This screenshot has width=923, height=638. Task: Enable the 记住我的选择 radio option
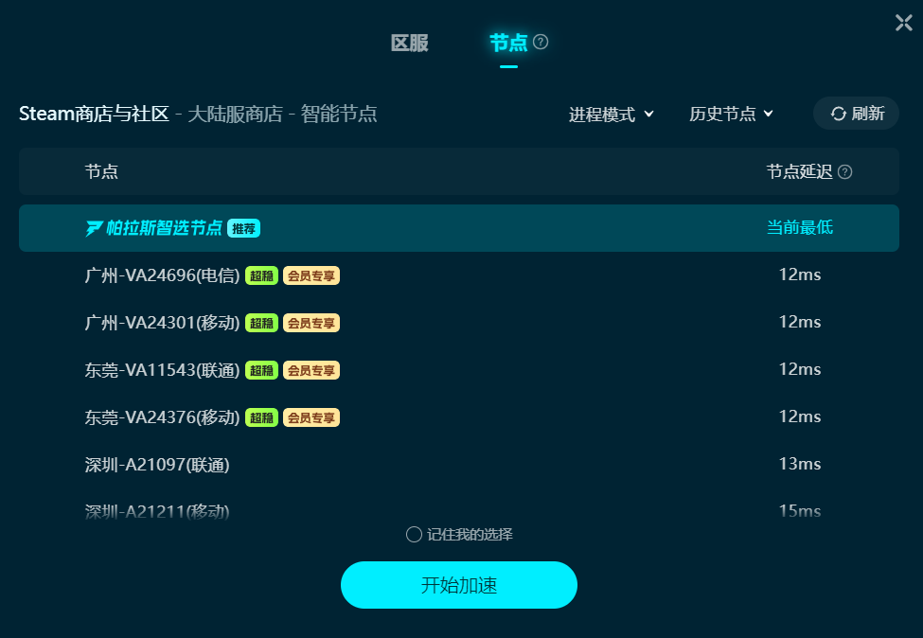coord(414,535)
